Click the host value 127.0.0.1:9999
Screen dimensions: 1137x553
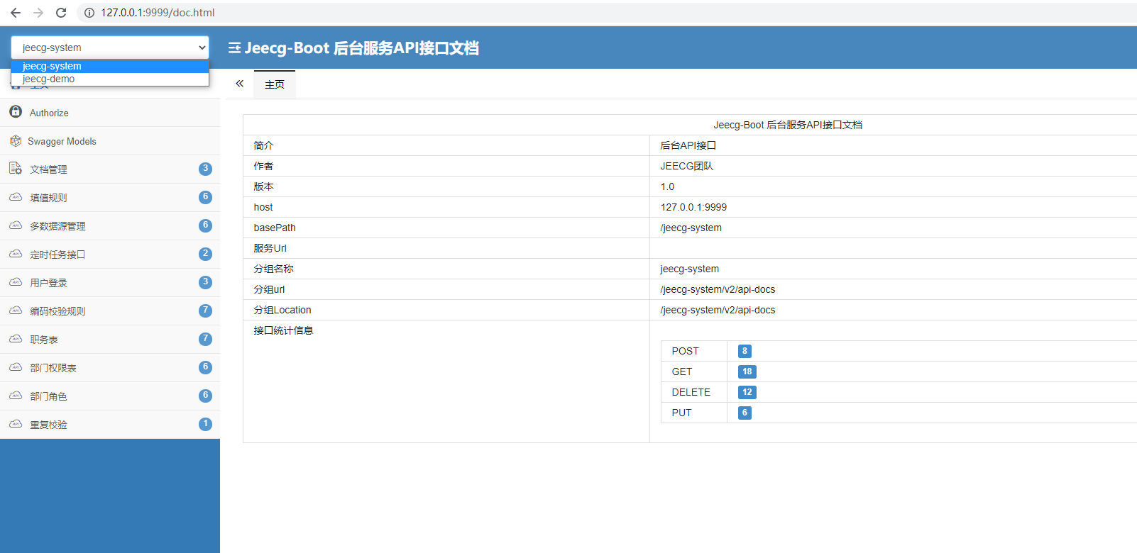(693, 207)
